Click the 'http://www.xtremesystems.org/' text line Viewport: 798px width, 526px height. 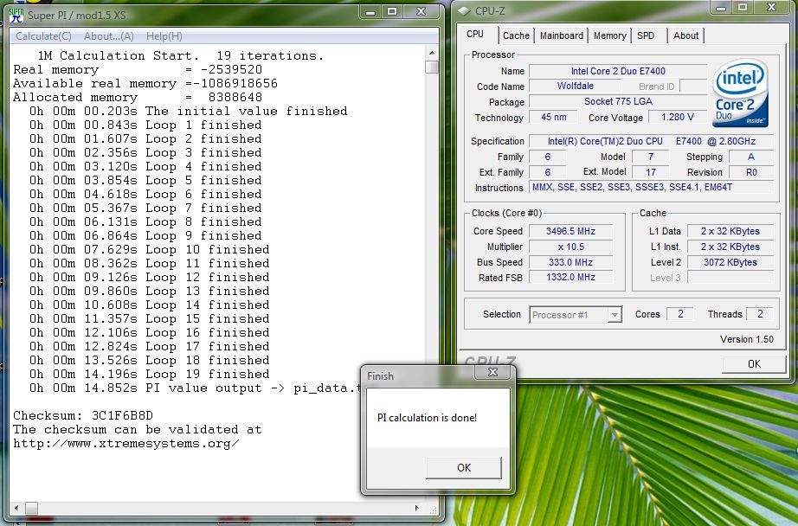pos(126,444)
